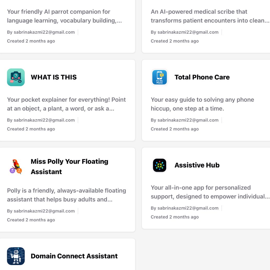Open the Total Phone Care title
Image resolution: width=270 pixels, height=270 pixels.
click(202, 77)
